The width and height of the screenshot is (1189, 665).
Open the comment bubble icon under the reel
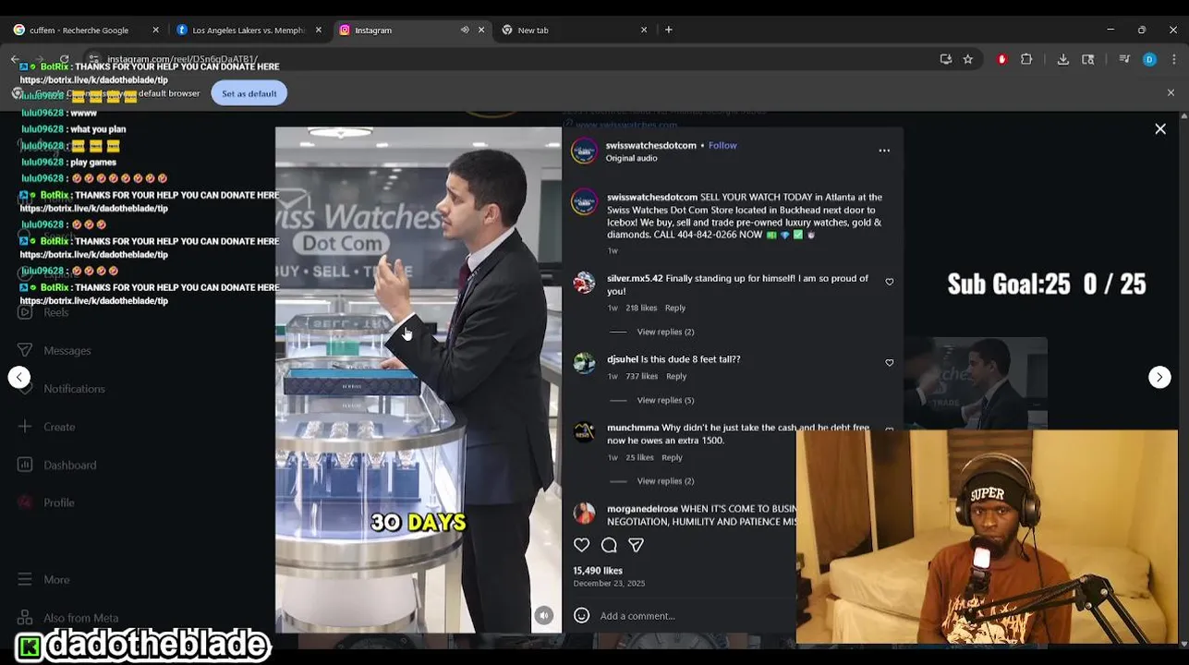click(x=609, y=545)
